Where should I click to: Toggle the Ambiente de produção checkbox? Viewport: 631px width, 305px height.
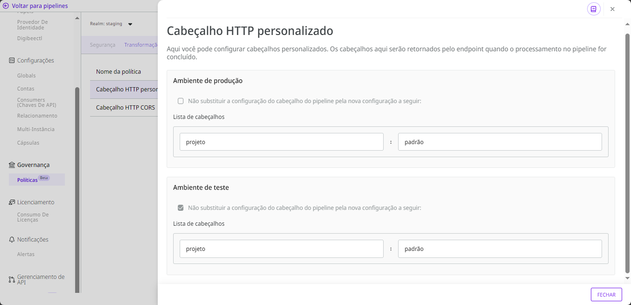point(181,101)
